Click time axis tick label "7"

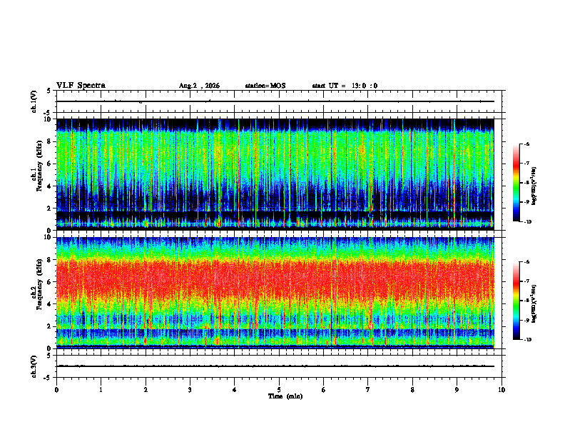pos(368,390)
